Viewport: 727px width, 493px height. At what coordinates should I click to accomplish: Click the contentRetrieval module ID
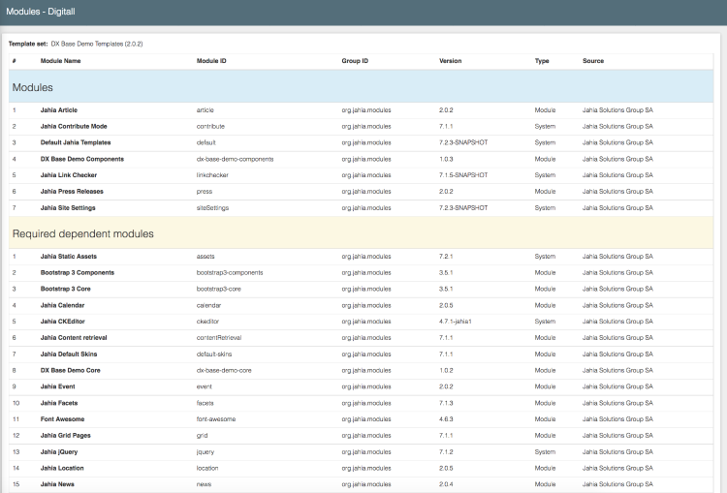(219, 338)
